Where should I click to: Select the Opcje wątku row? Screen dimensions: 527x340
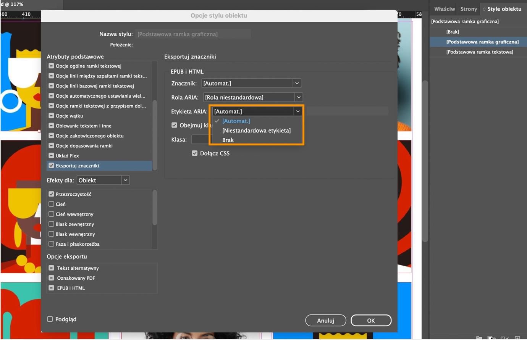click(99, 116)
